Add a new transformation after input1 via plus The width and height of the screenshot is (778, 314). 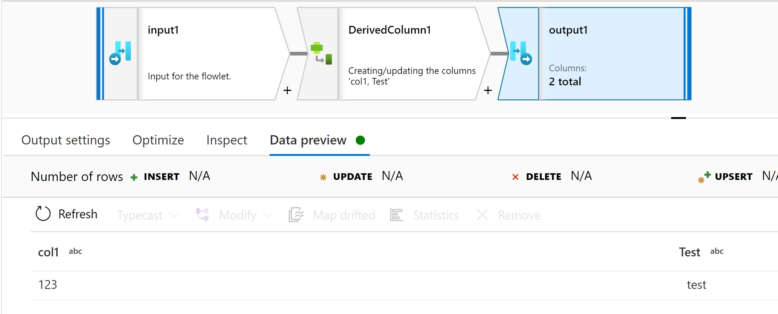click(287, 90)
